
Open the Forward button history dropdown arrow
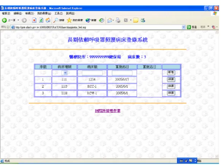click(x=29, y=20)
